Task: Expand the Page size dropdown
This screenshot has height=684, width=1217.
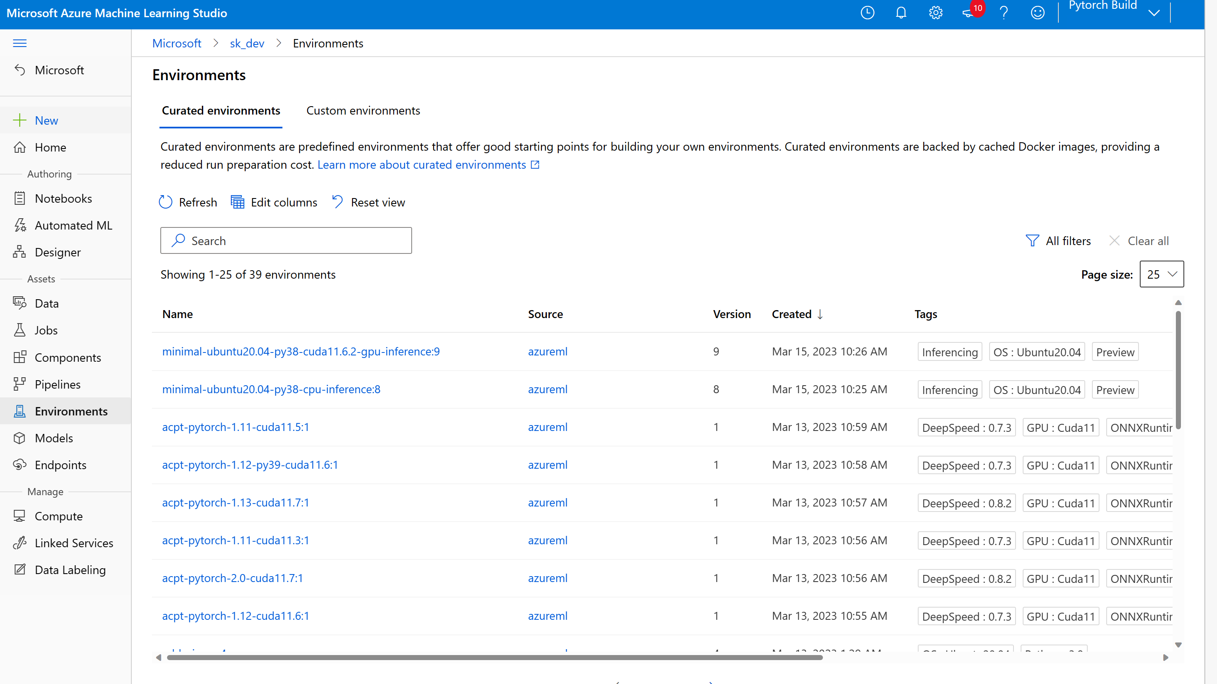Action: click(x=1162, y=274)
